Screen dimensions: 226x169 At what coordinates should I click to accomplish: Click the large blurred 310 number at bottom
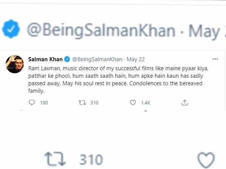coord(91,160)
